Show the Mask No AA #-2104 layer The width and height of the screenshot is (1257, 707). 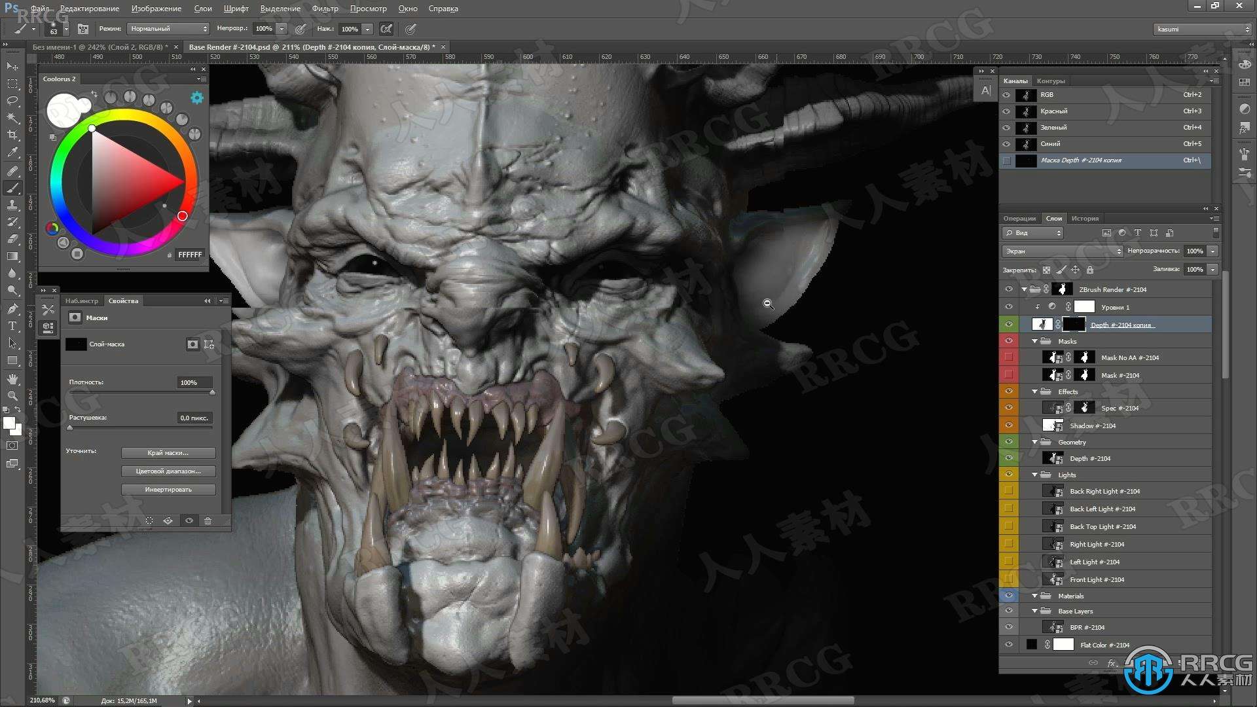click(x=1009, y=357)
